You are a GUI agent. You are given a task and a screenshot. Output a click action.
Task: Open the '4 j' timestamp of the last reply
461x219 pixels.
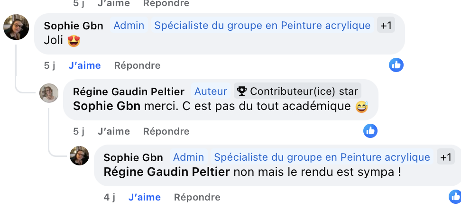110,197
